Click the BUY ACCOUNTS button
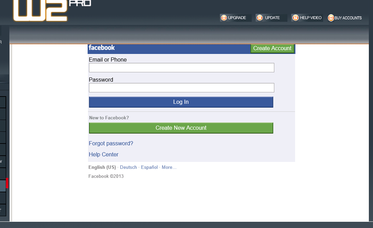This screenshot has width=373, height=228. click(345, 18)
